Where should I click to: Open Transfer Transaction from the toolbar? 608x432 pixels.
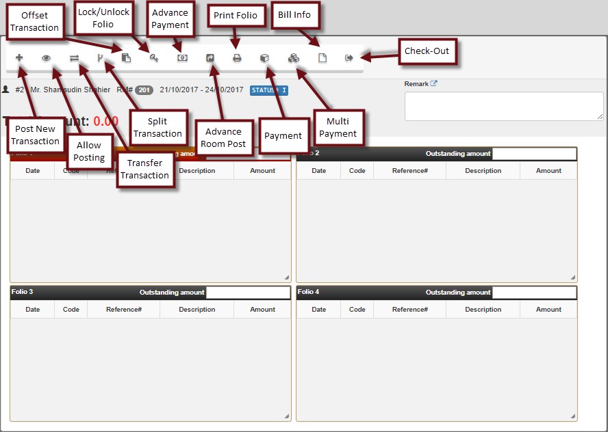click(74, 58)
